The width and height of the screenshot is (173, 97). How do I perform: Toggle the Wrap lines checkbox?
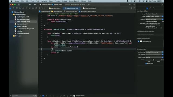click(x=146, y=64)
